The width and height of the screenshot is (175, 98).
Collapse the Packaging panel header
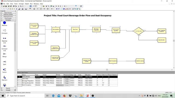tap(8, 20)
